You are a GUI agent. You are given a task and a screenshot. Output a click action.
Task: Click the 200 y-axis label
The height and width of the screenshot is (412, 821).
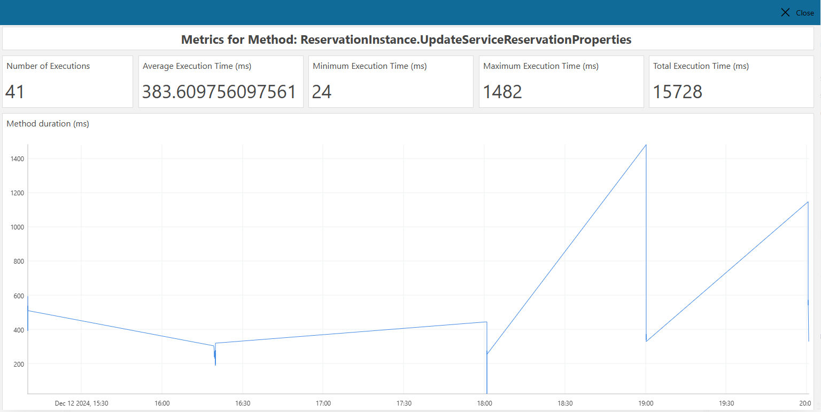tap(18, 363)
